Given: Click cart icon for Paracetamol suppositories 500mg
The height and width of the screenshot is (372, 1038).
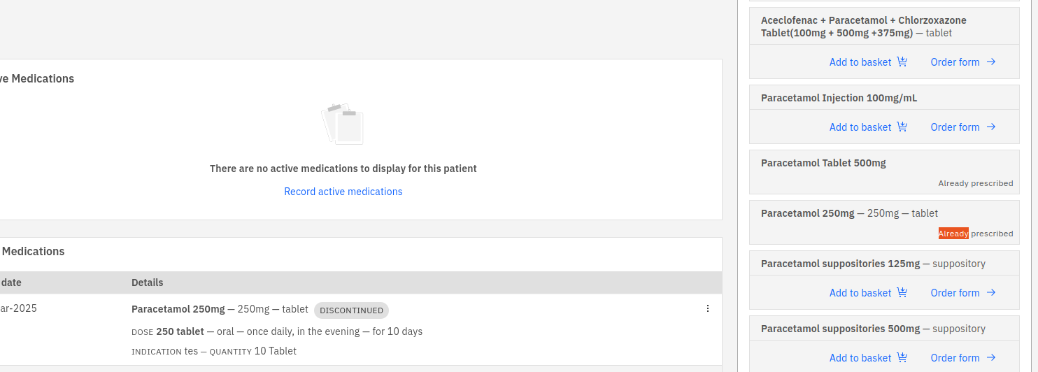Looking at the screenshot, I should coord(902,357).
